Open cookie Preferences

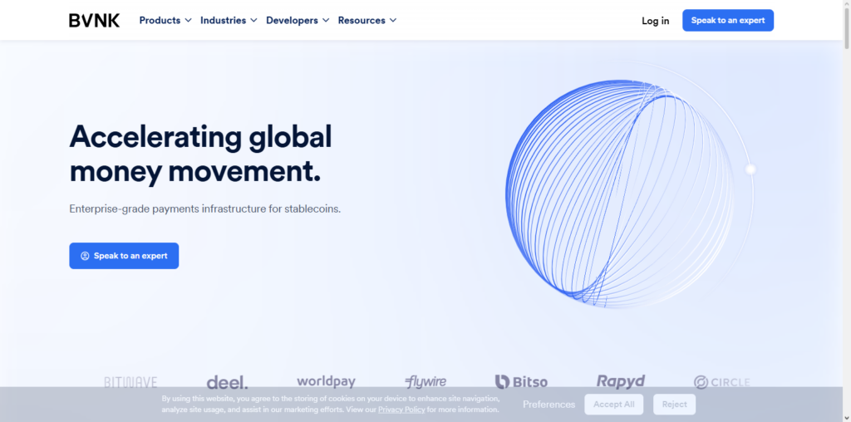point(548,404)
